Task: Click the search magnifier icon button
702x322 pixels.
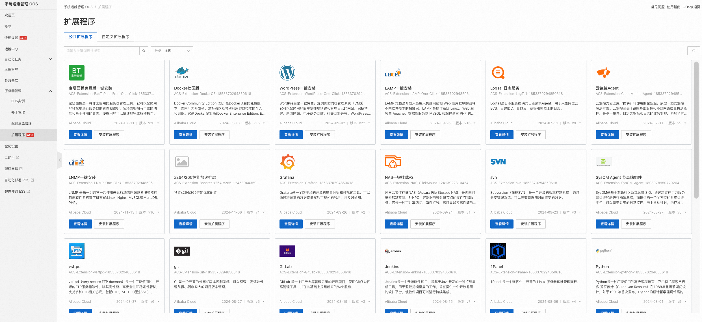Action: pos(144,51)
